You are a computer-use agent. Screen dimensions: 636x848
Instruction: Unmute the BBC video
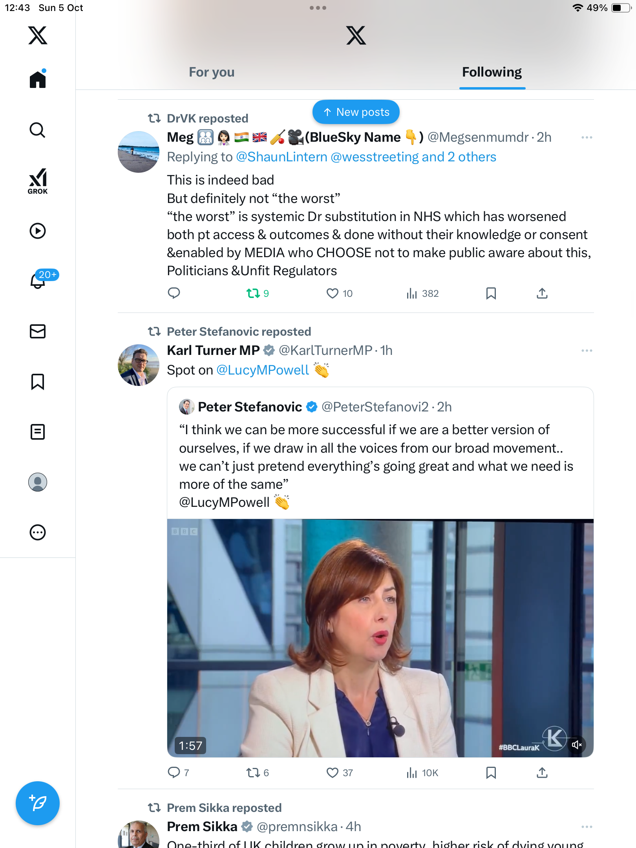click(x=576, y=744)
